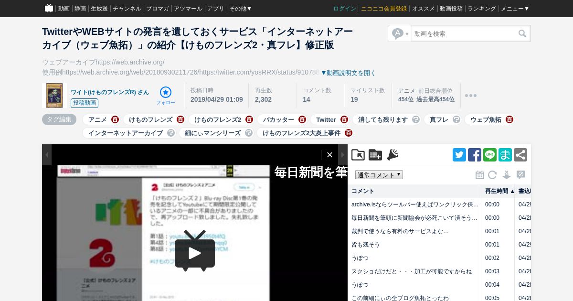Open dictionary icon for 消しても残ります tag

(x=416, y=119)
